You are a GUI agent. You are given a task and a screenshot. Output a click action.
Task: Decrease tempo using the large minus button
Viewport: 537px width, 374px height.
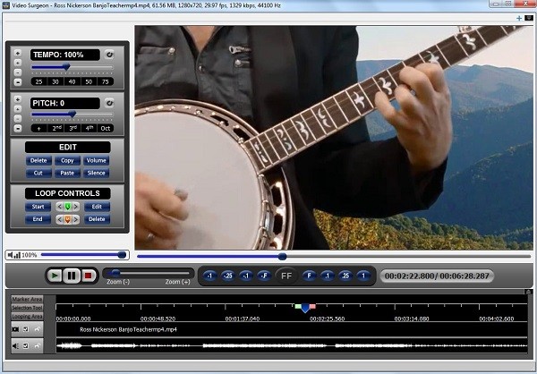[18, 81]
